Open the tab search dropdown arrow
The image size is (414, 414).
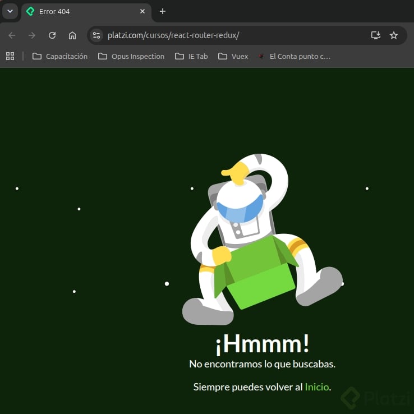coord(10,11)
